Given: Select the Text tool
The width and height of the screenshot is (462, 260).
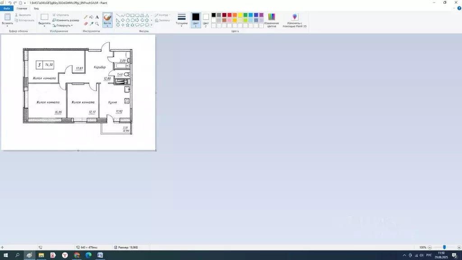Looking at the screenshot, I should click(x=97, y=17).
